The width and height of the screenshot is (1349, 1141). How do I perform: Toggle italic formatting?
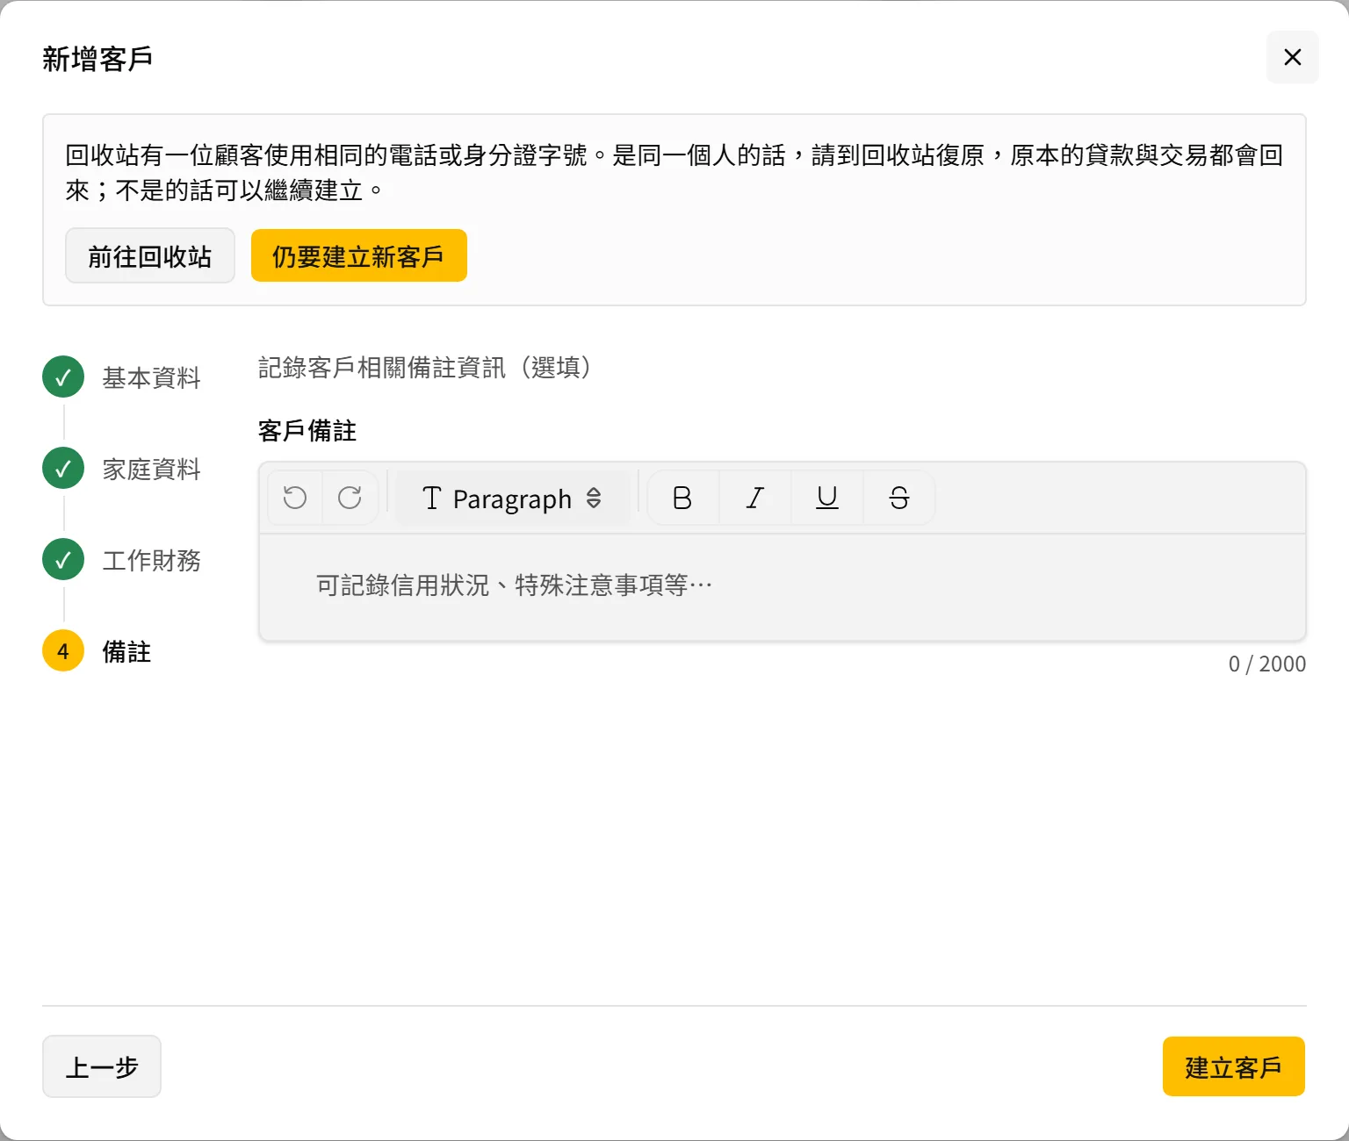point(754,498)
